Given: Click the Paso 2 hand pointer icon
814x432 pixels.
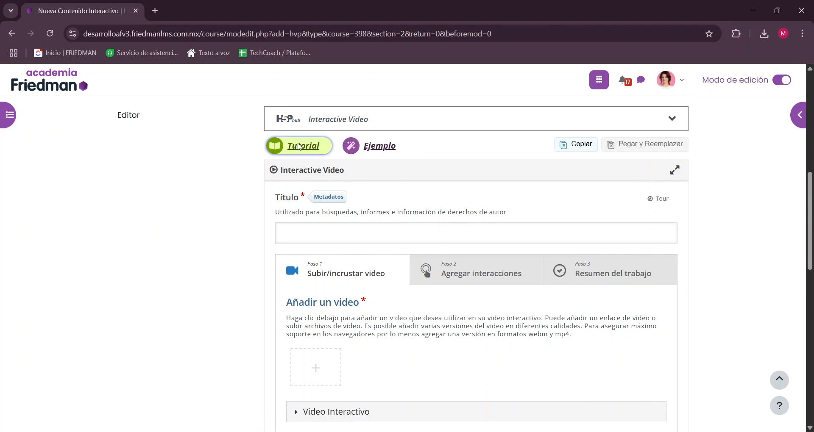Looking at the screenshot, I should [x=426, y=271].
